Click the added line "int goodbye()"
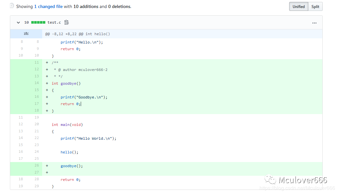Screen dimensions: 338x194 point(66,83)
